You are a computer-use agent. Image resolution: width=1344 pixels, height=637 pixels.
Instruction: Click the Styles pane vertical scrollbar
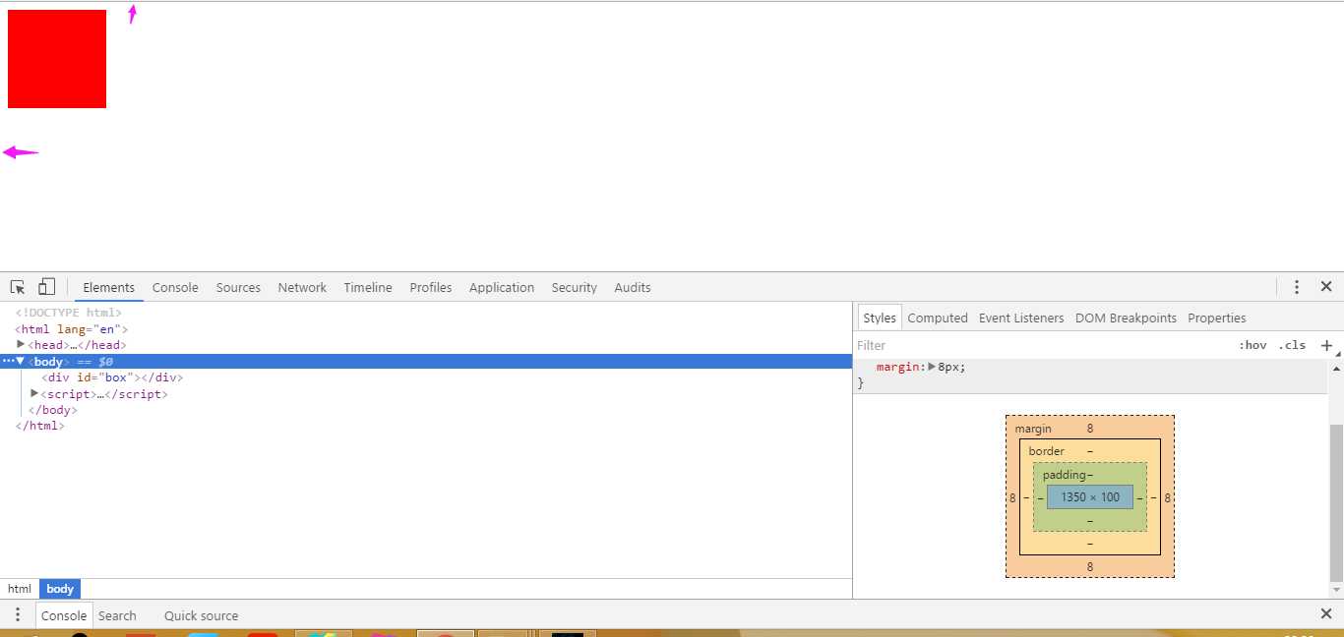(x=1336, y=503)
